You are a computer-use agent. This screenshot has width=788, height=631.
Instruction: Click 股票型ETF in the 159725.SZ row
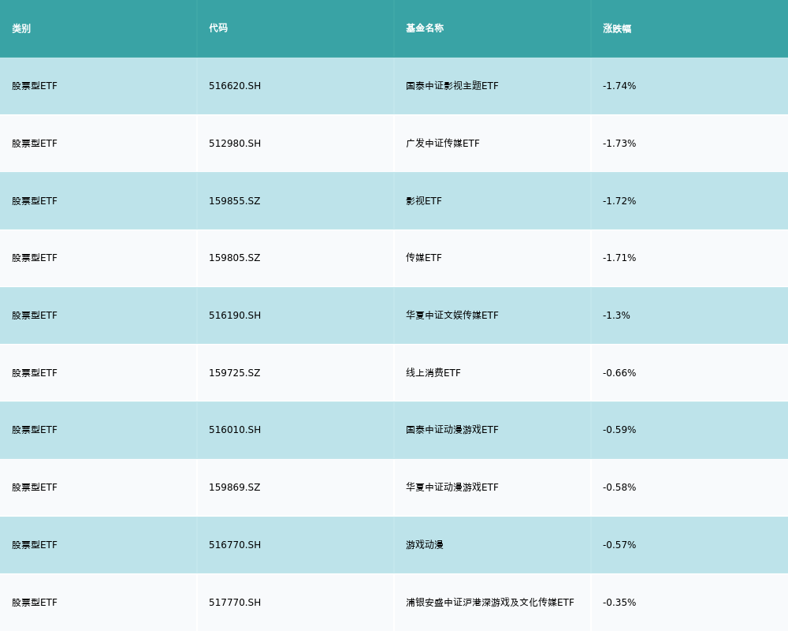coord(35,373)
